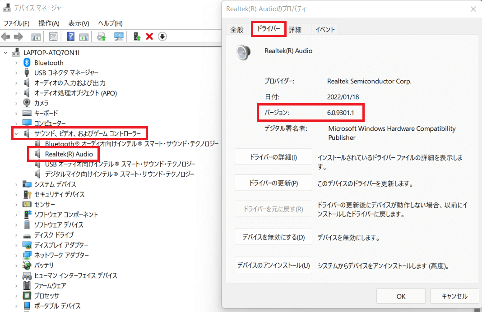
Task: Click the ソフトウェア コンポーネント icon
Action: click(28, 214)
